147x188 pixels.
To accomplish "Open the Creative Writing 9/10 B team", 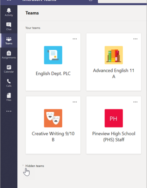I will click(x=53, y=136).
